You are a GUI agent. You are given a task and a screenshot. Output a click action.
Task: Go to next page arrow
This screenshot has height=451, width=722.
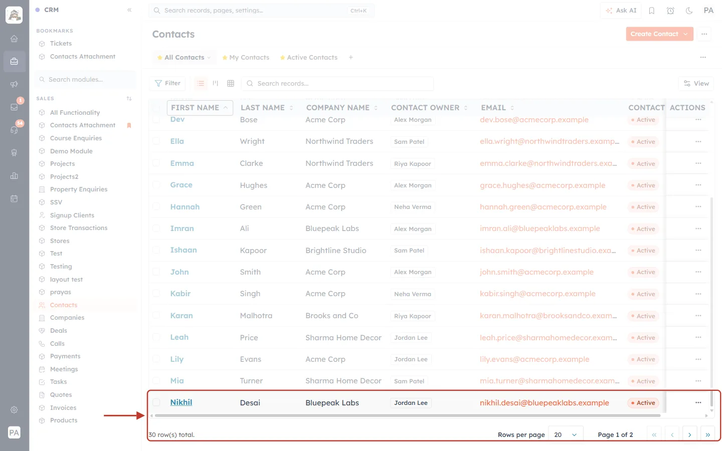[x=690, y=434]
